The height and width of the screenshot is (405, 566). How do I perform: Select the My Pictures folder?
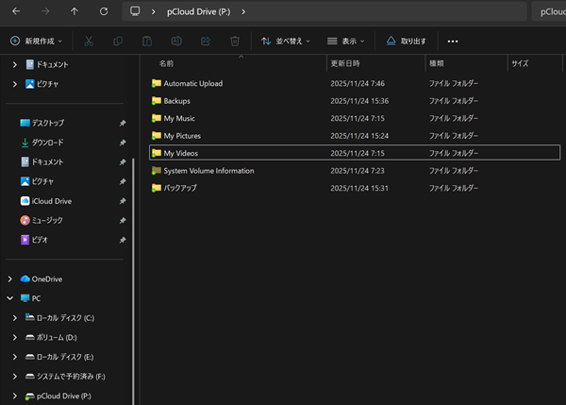click(x=182, y=135)
